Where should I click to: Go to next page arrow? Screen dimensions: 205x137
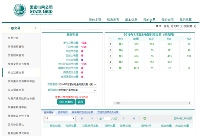[x=124, y=118]
